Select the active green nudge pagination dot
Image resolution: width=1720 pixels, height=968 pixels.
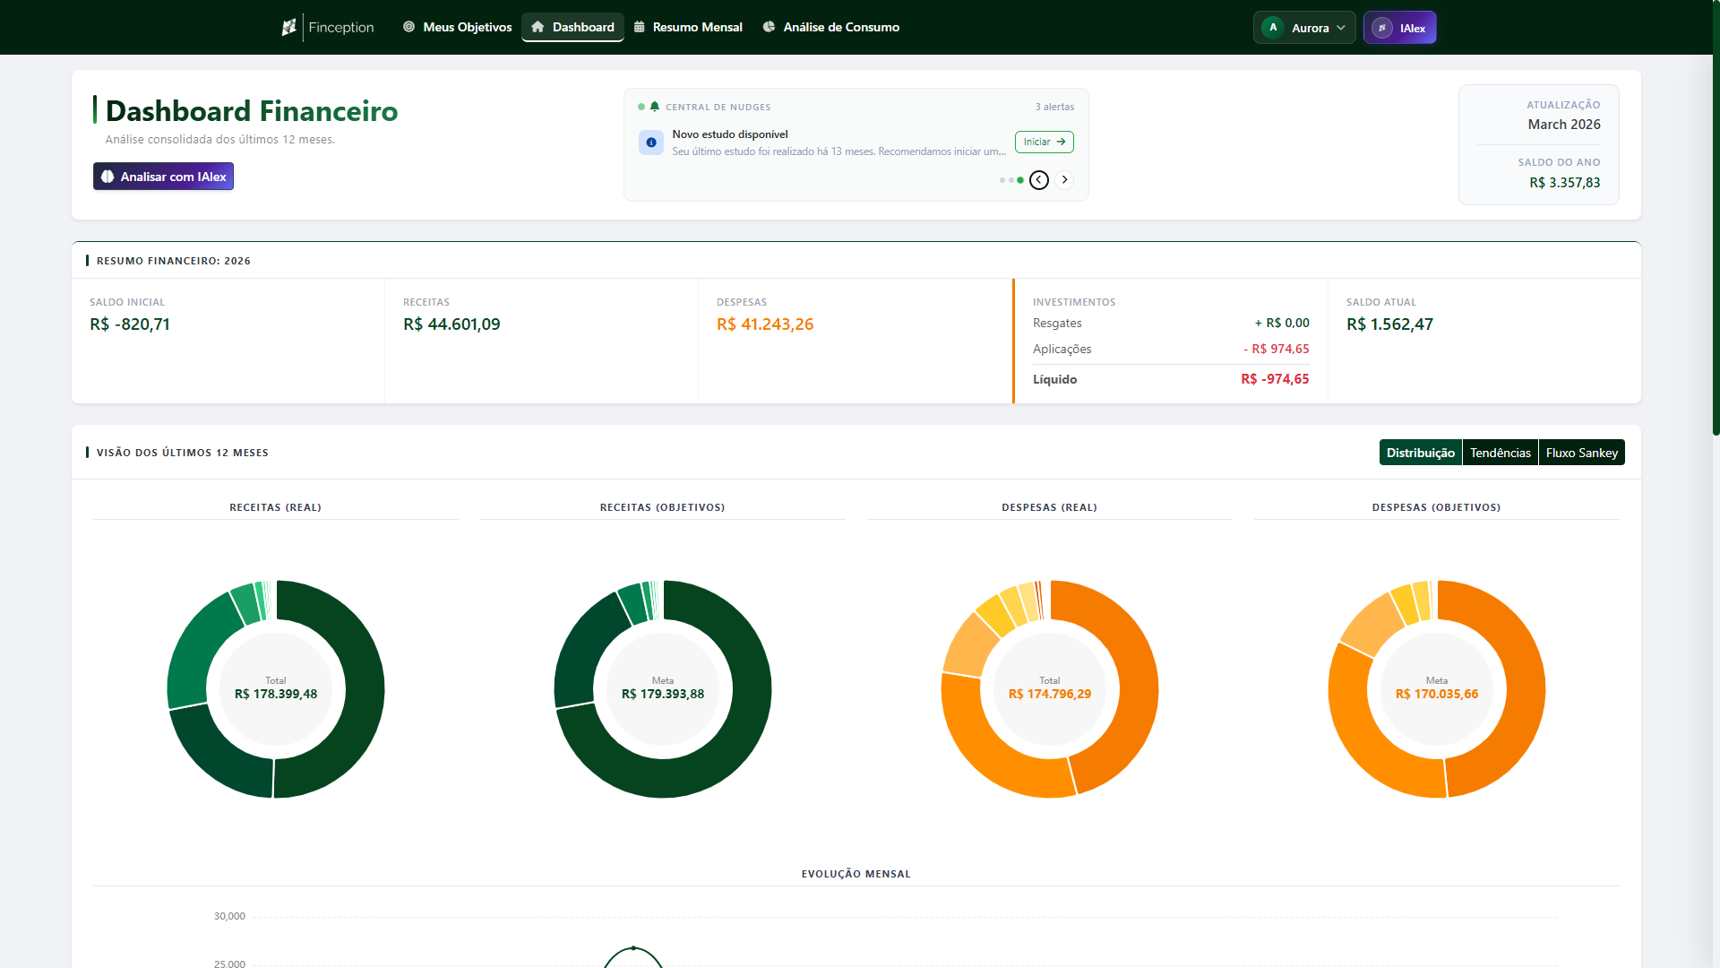point(1020,180)
